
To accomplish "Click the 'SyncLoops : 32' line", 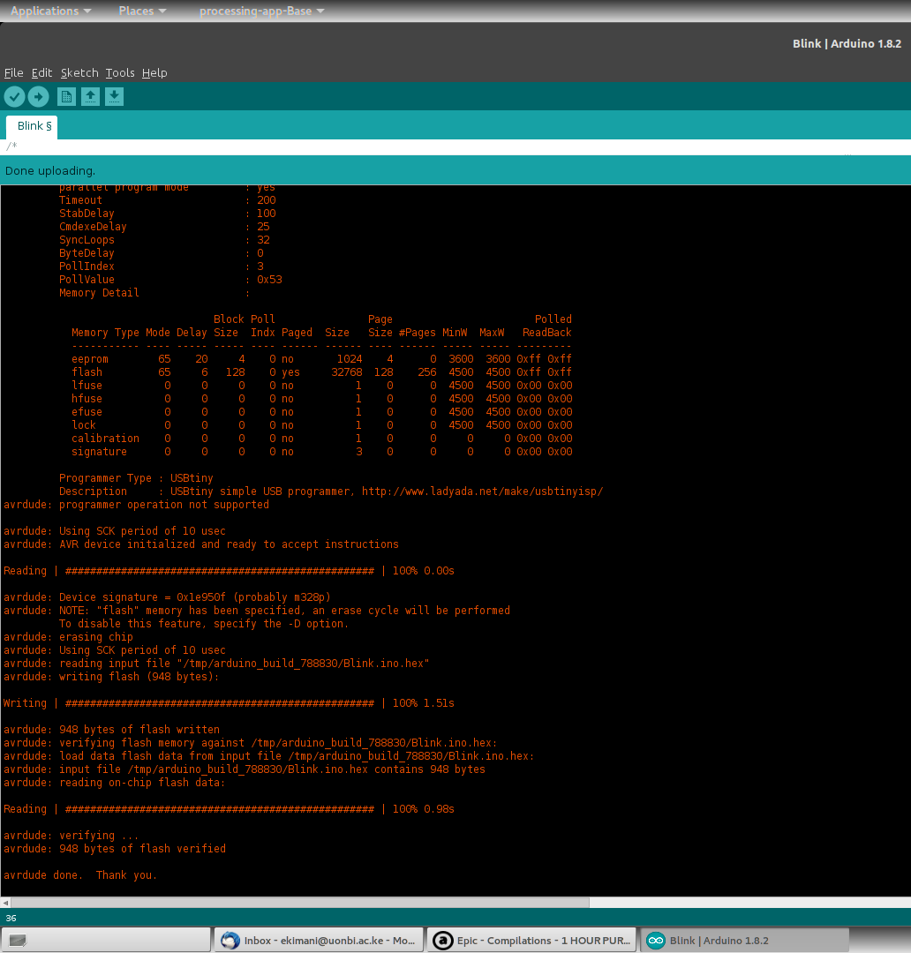I will pyautogui.click(x=164, y=240).
